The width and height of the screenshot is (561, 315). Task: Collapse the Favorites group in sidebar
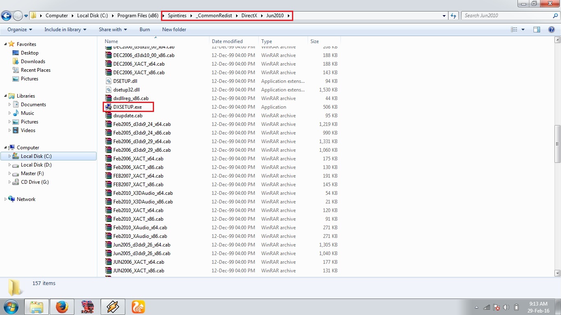(x=5, y=44)
